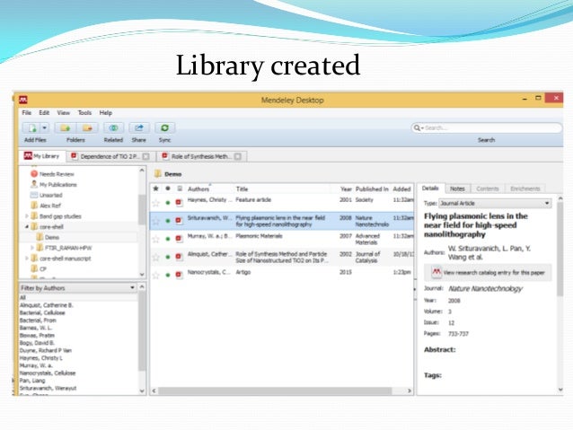Click the Remove Folder icon
Image resolution: width=573 pixels, height=430 pixels.
pyautogui.click(x=87, y=127)
